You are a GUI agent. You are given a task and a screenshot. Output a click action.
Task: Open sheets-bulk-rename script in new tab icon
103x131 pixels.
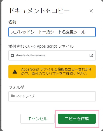click(x=91, y=55)
